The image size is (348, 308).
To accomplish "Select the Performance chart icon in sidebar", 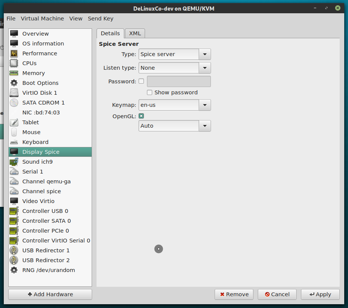I will (x=14, y=53).
